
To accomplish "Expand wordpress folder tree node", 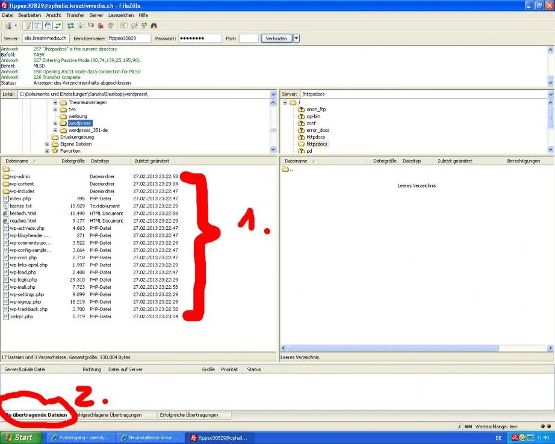I will coord(55,123).
